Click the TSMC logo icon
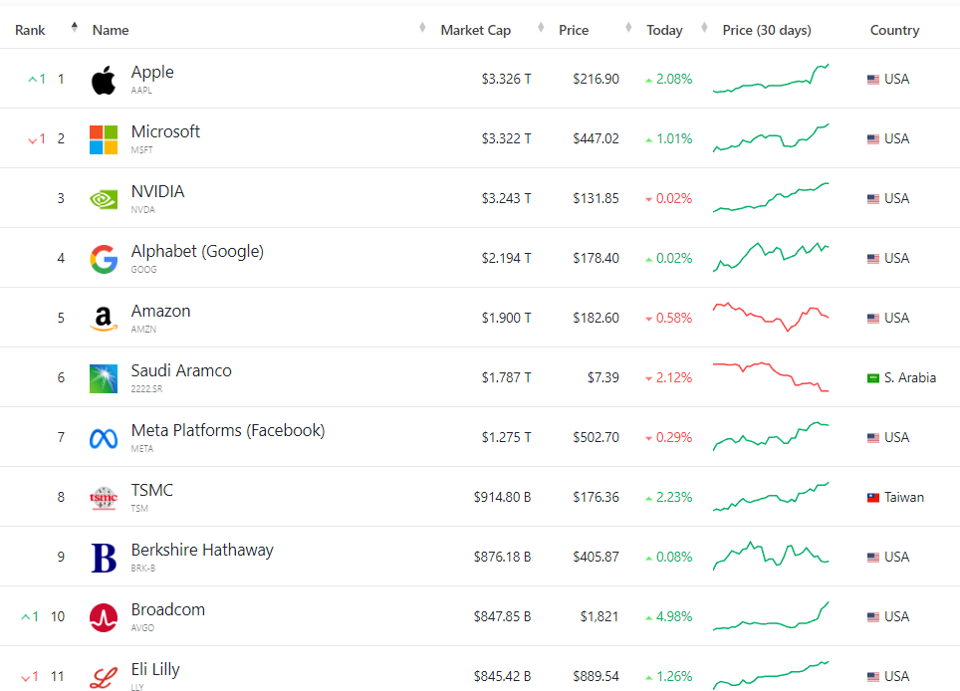The image size is (960, 691). point(104,498)
